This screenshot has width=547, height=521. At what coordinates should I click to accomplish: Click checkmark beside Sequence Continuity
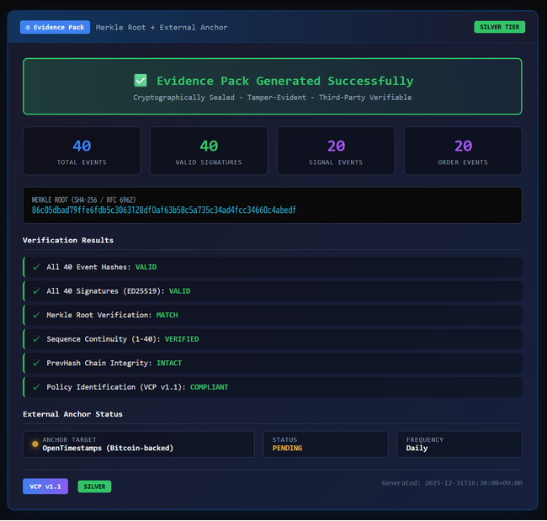tap(36, 339)
